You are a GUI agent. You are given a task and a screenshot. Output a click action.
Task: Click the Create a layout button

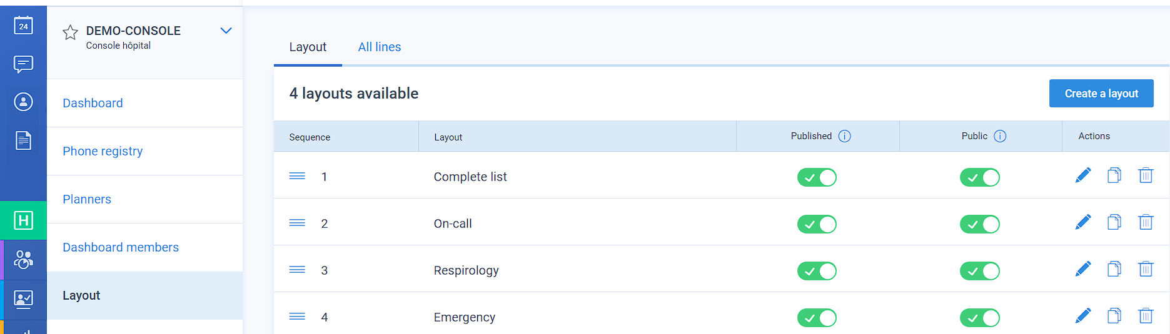coord(1101,93)
